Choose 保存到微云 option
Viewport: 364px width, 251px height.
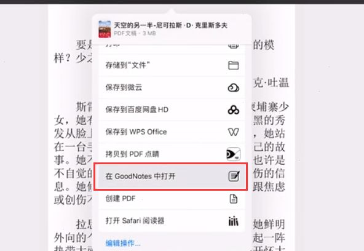pos(172,87)
